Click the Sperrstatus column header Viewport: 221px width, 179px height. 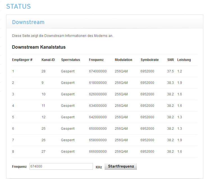(70, 60)
